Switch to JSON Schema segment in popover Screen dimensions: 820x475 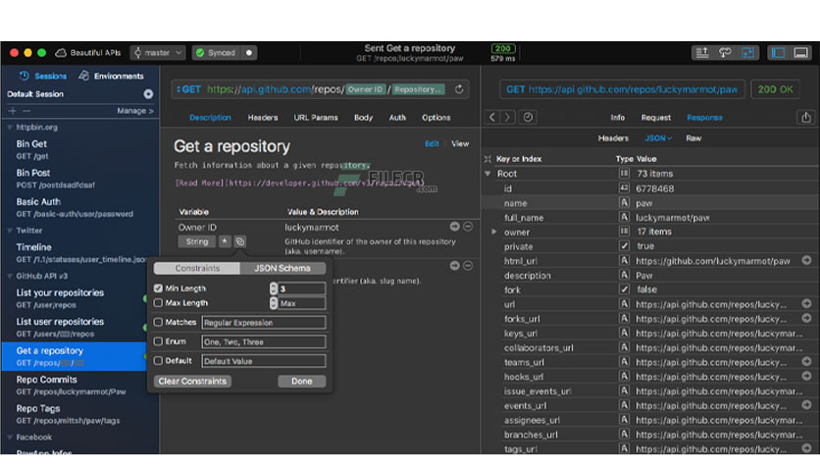(x=282, y=268)
